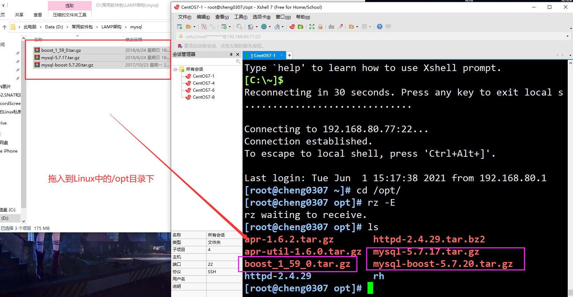Click the Highlight pen icon in toolbar
Screen dimensions: 573x297
[x=340, y=27]
